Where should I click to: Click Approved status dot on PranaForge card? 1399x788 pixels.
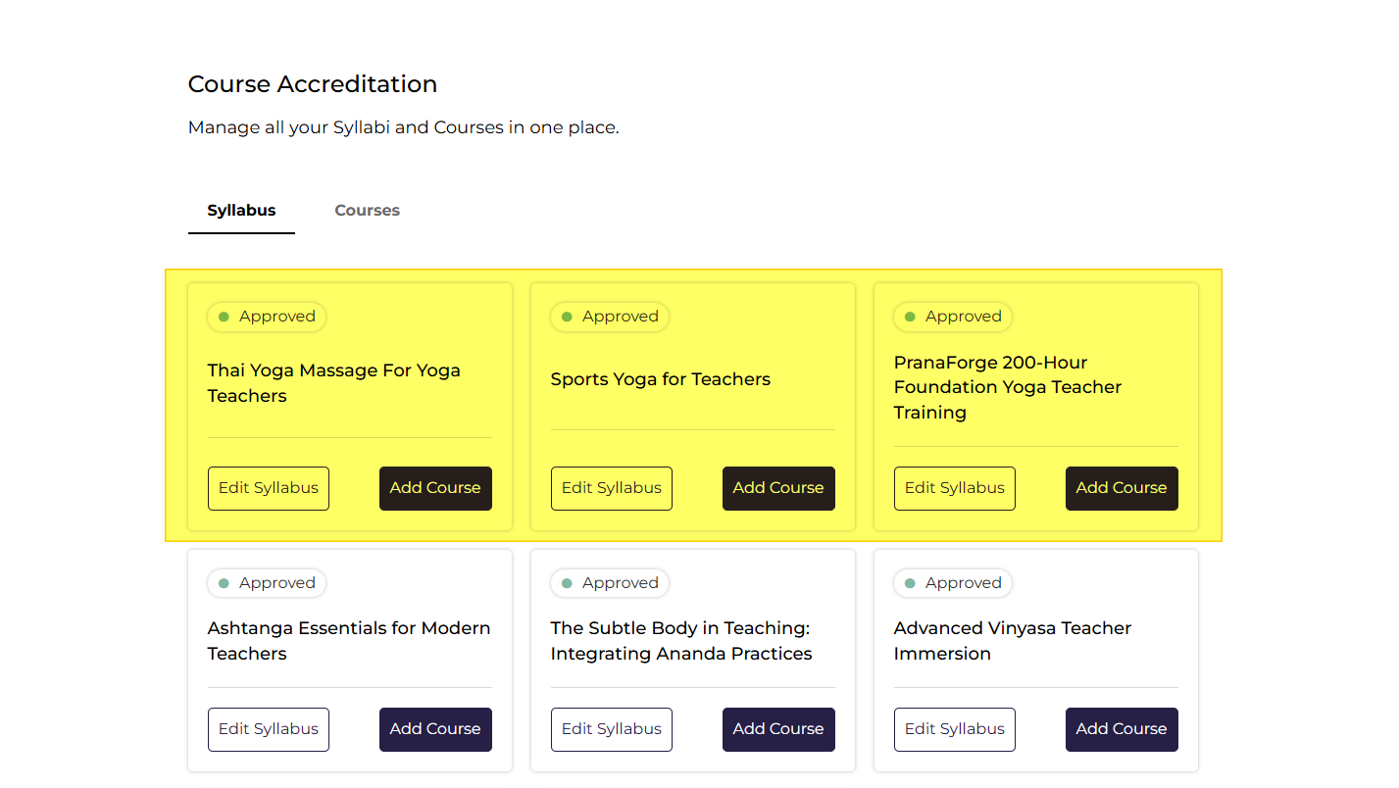910,317
